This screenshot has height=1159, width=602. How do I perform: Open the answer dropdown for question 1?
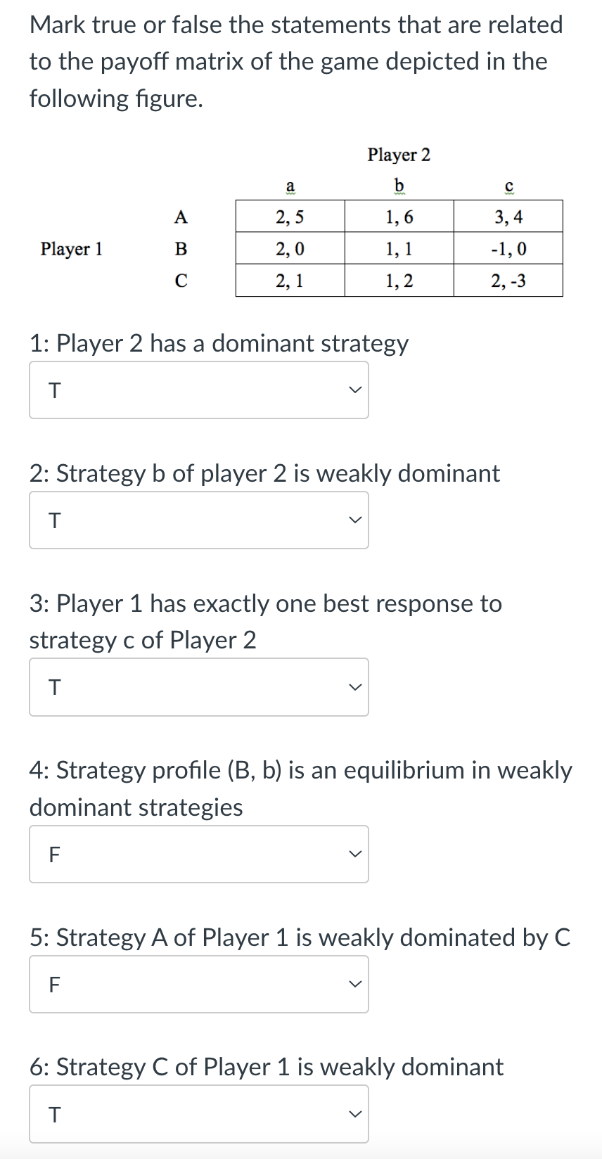[x=199, y=390]
